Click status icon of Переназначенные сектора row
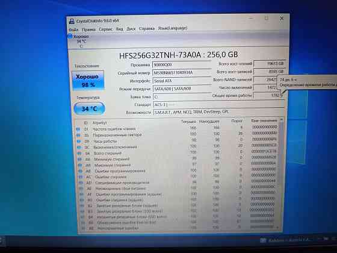 [x=79, y=136]
